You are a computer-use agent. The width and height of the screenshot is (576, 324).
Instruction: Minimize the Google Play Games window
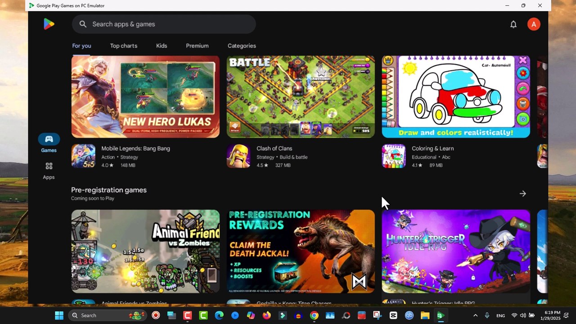click(507, 5)
